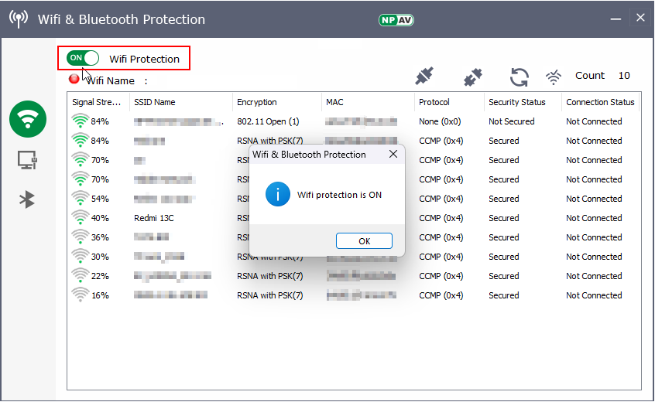This screenshot has width=655, height=402.
Task: Click the Security Status column header
Action: tap(516, 102)
